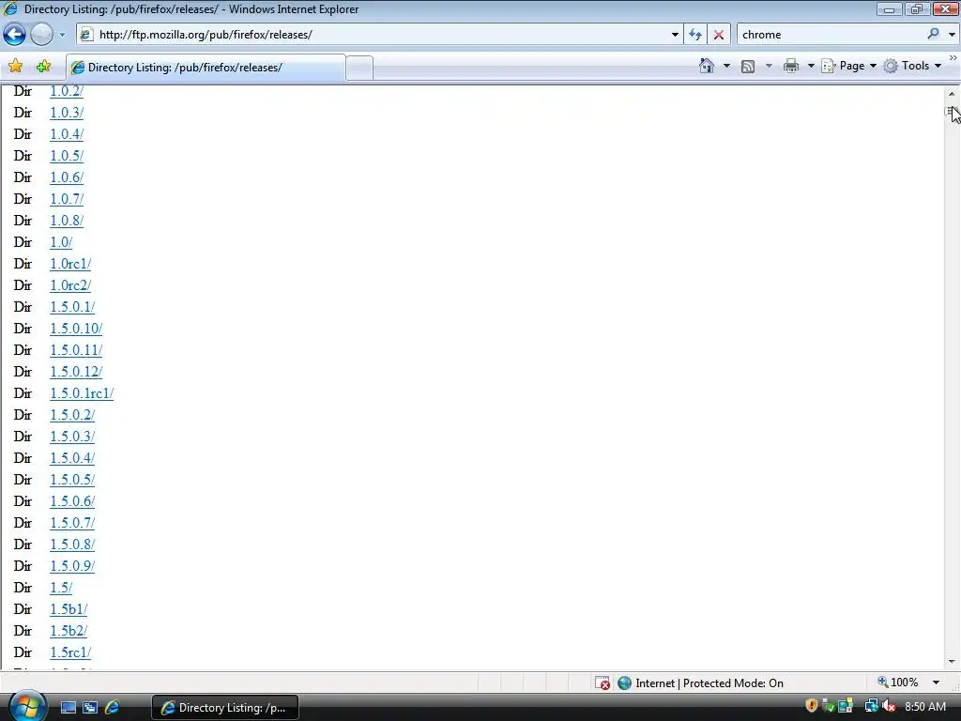Open the Tools menu

click(x=912, y=67)
